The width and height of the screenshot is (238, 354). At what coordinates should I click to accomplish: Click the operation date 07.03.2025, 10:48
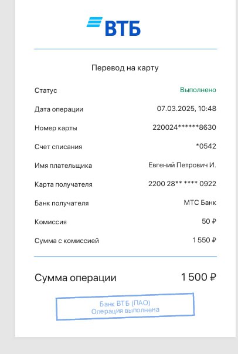(186, 109)
